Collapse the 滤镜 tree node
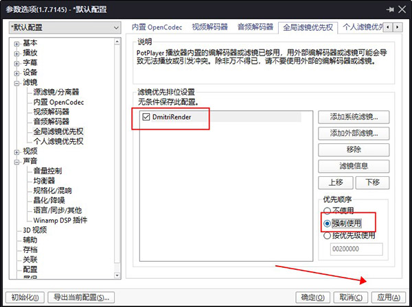Image resolution: width=412 pixels, height=307 pixels. (x=16, y=83)
